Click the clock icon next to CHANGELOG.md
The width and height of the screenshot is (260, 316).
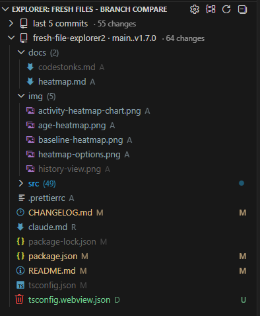pyautogui.click(x=20, y=213)
